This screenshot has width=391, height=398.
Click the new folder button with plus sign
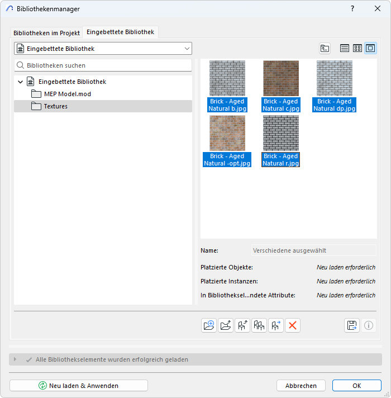click(x=209, y=325)
